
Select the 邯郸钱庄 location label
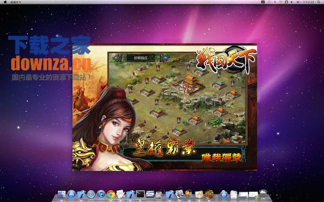click(141, 58)
